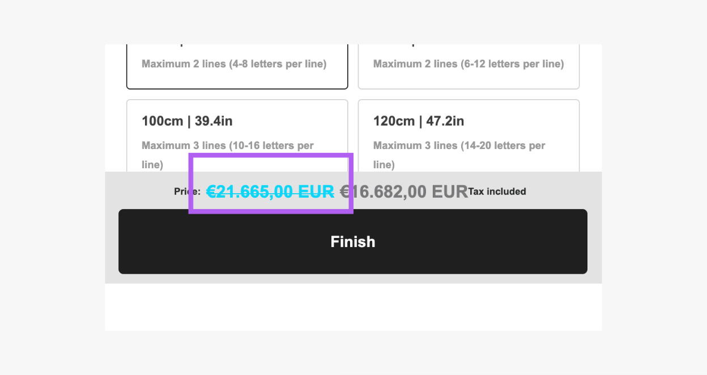This screenshot has height=375, width=707.
Task: Click the crossed-out €21.665,00 EUR price
Action: click(x=270, y=192)
